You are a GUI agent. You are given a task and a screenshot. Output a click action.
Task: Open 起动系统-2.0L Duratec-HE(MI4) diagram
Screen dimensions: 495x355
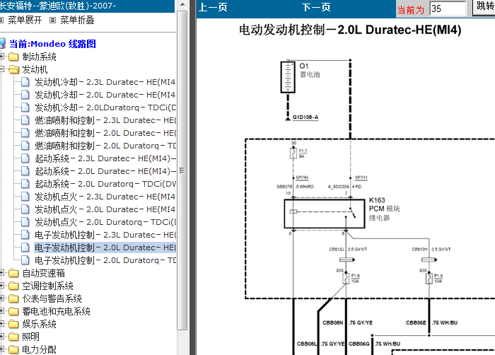click(105, 171)
